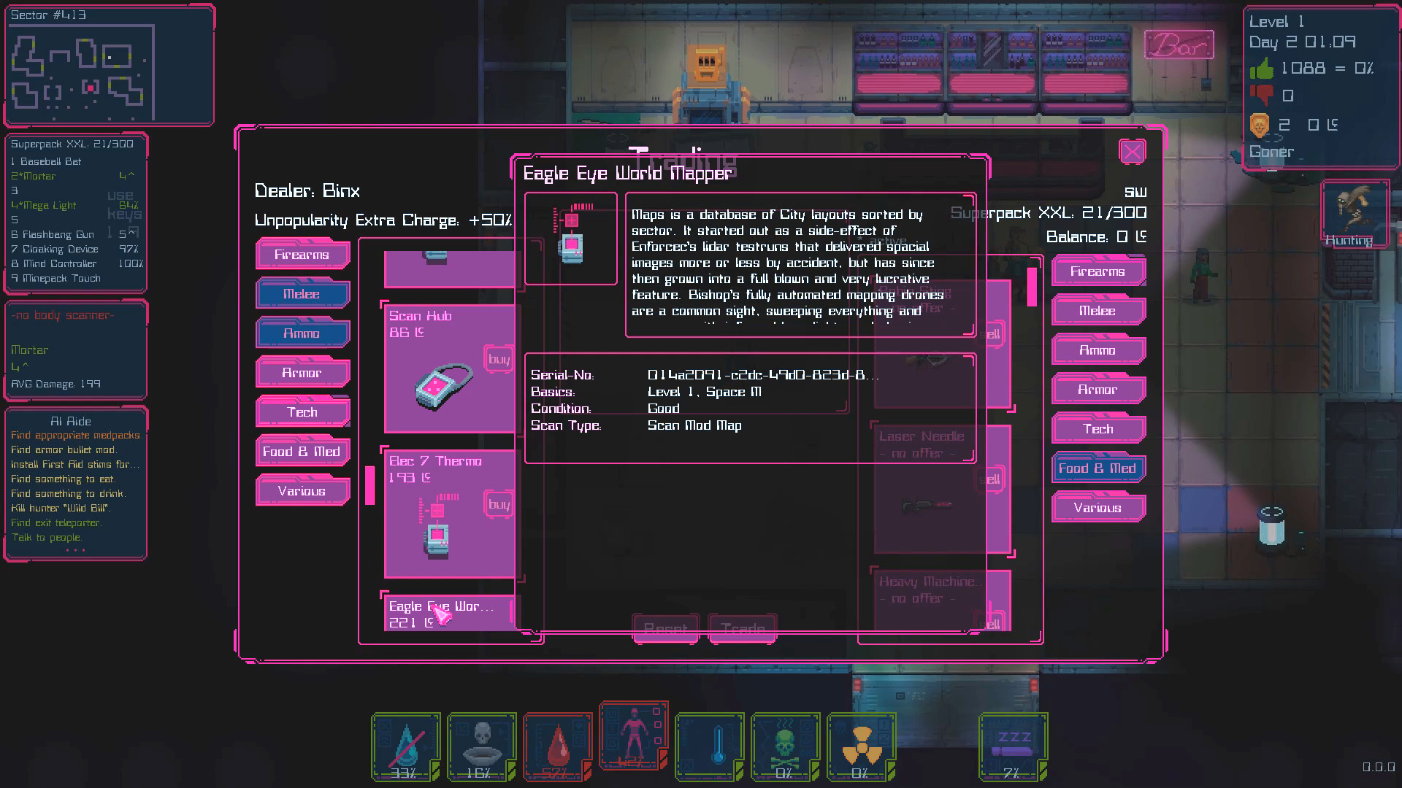
Task: Click the sector minimap in top-left
Action: 106,67
